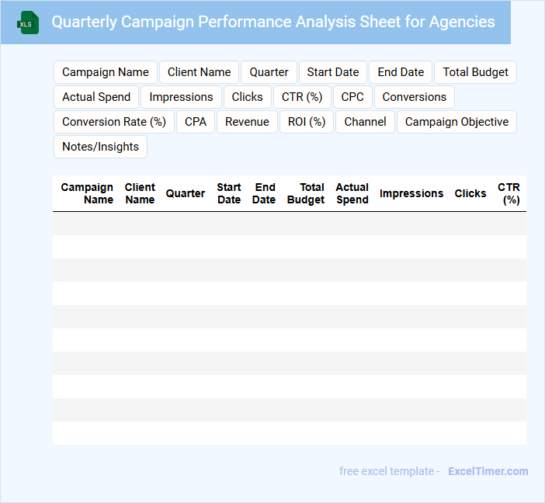Select the Channel tag button

tap(365, 122)
